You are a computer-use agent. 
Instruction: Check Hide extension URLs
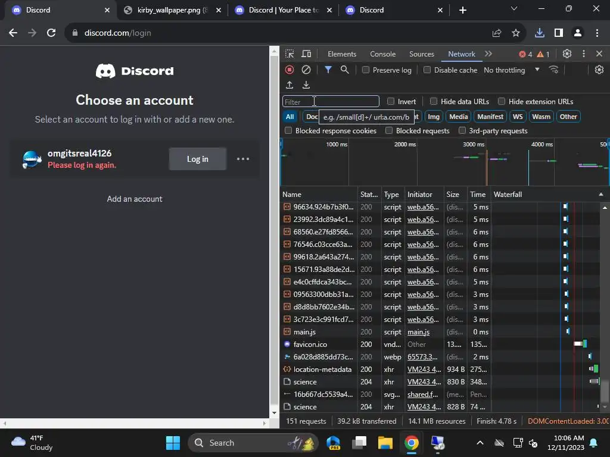502,101
